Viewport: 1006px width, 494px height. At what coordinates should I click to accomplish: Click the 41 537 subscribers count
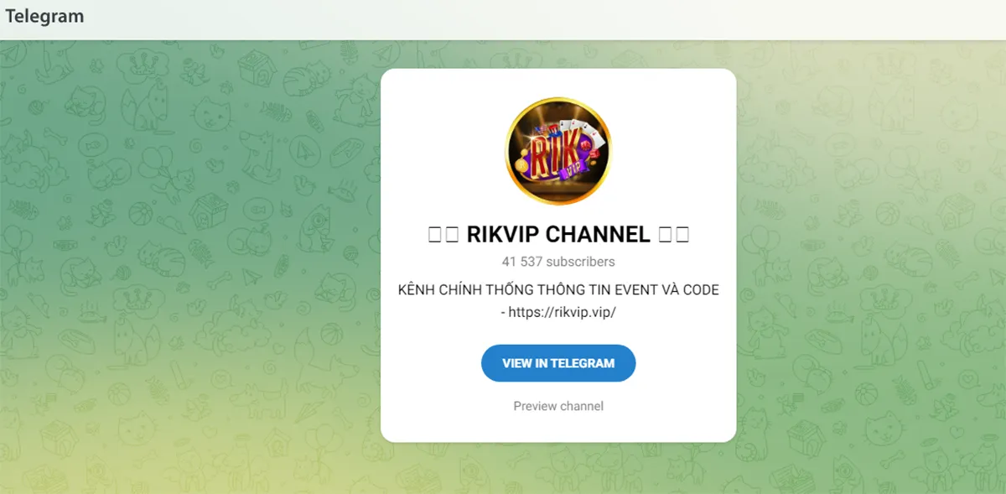point(558,262)
